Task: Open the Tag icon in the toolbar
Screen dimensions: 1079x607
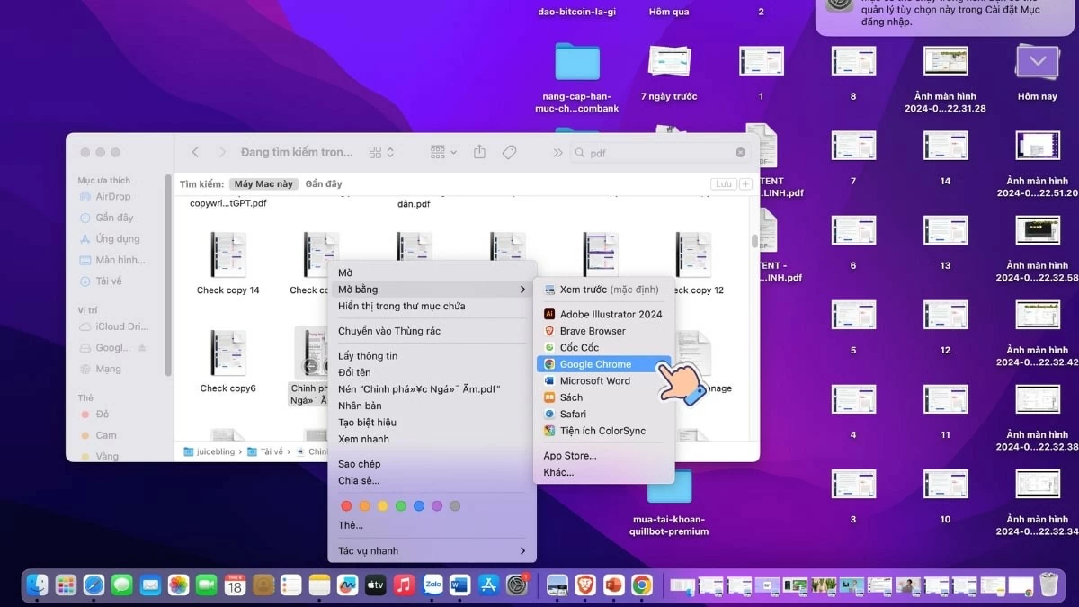Action: click(x=511, y=152)
